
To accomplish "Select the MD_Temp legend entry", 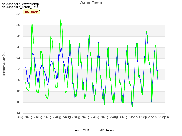I will (104, 130).
